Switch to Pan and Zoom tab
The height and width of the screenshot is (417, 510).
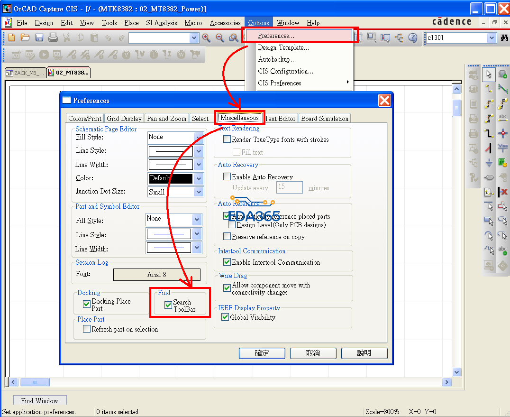[166, 119]
